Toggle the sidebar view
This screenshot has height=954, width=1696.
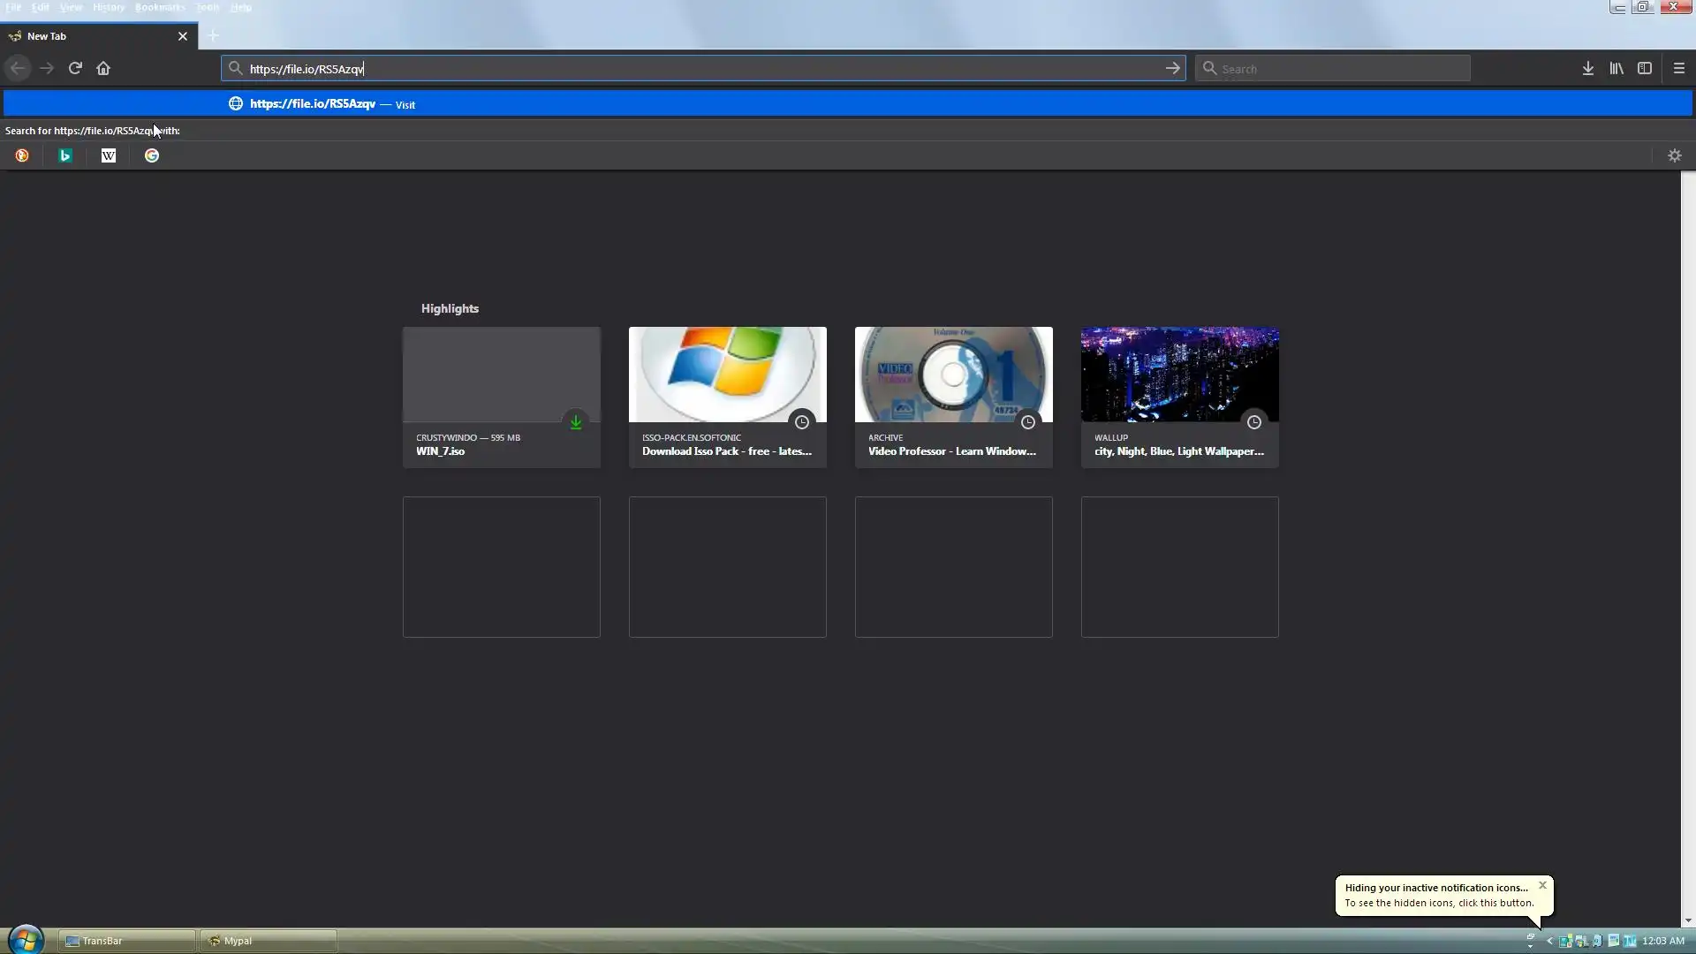(x=1645, y=68)
